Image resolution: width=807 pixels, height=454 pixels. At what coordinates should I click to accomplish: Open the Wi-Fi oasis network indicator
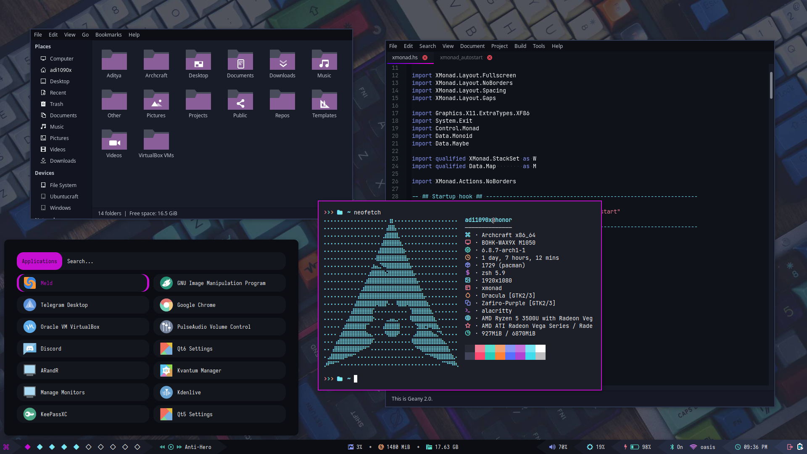[x=694, y=447]
